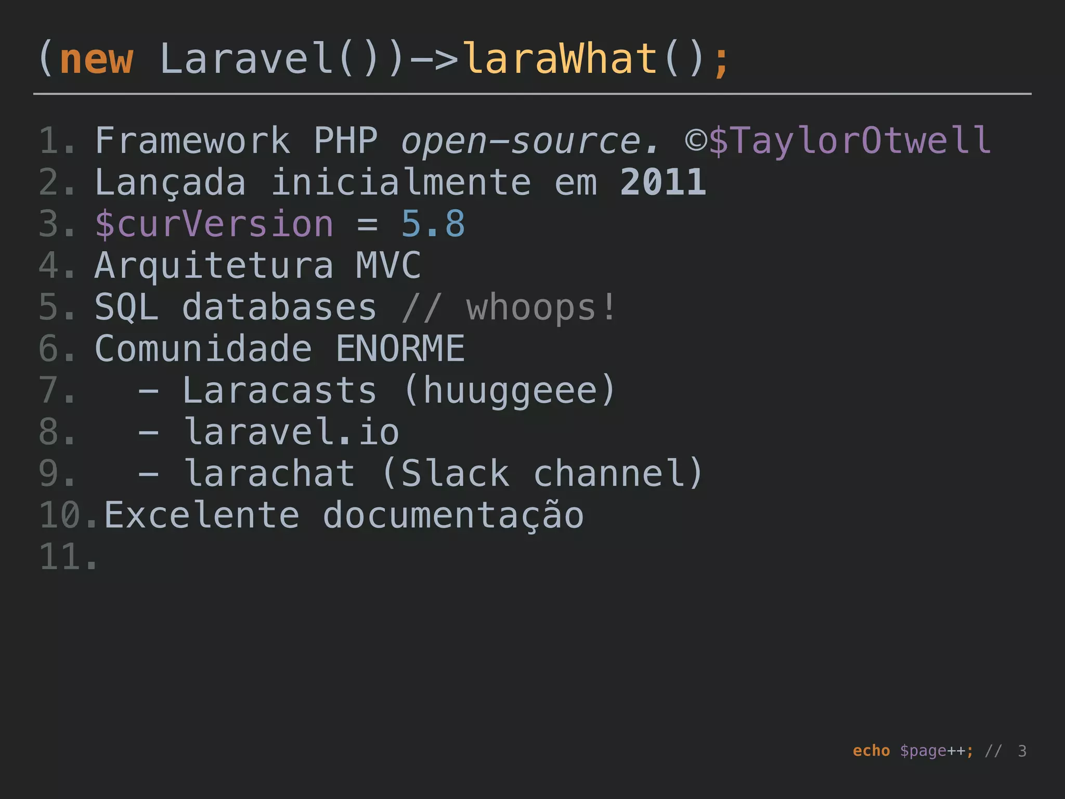1065x799 pixels.
Task: Click the 'laravel.io' list item
Action: [x=292, y=432]
